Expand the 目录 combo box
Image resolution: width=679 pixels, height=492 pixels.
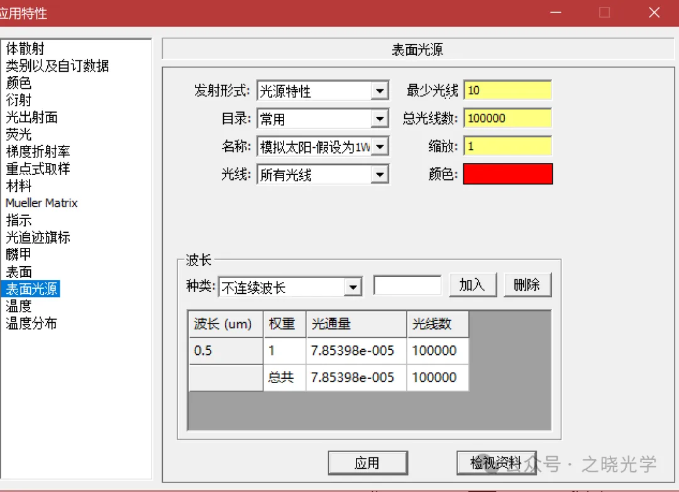(x=379, y=119)
